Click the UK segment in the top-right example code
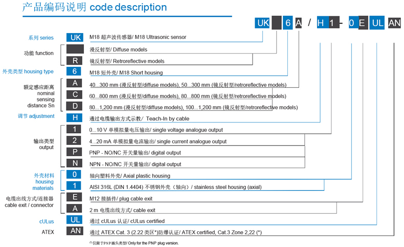 (x=263, y=23)
